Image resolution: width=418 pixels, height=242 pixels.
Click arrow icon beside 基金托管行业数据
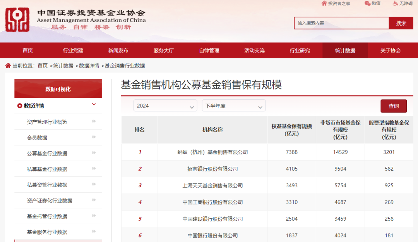(x=94, y=216)
